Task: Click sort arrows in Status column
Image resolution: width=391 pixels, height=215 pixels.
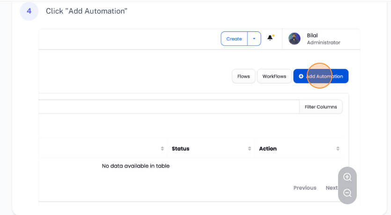Action: 250,148
